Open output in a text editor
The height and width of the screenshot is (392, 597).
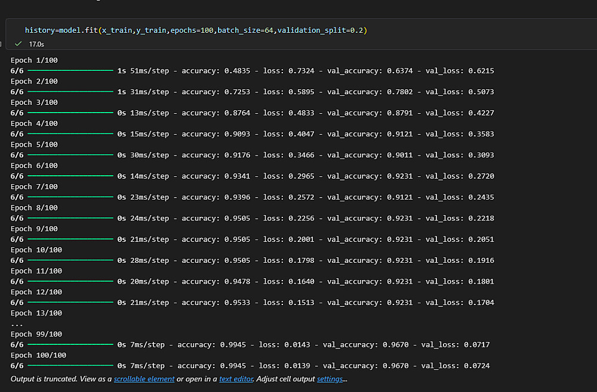tap(236, 379)
